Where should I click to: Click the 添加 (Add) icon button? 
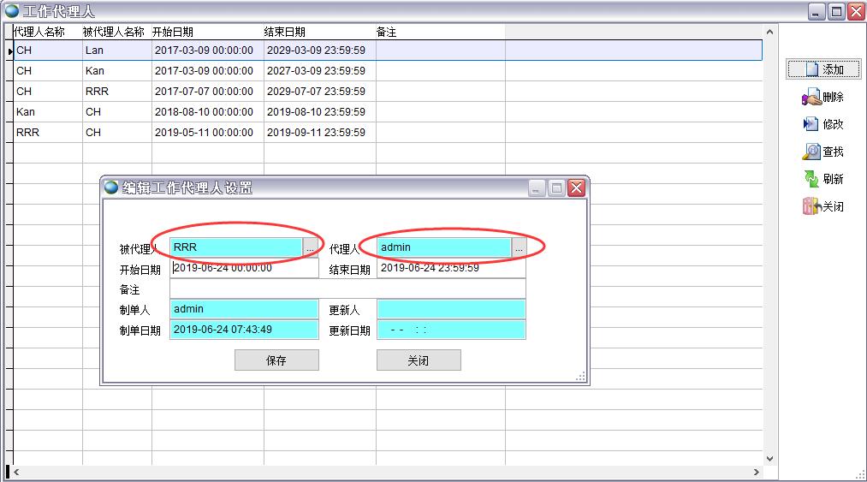coord(824,69)
